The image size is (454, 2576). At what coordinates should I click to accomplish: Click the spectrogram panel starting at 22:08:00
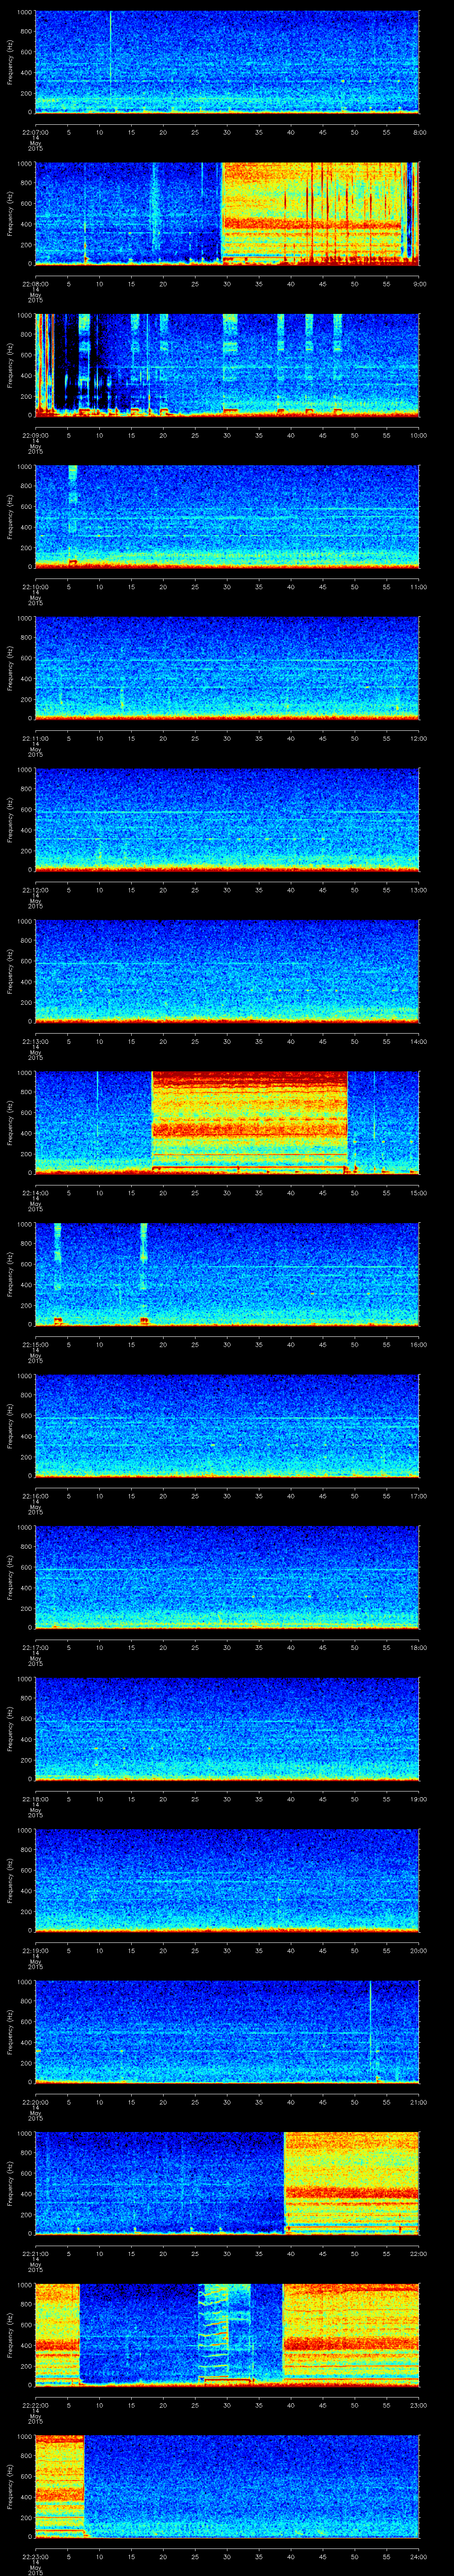click(x=227, y=213)
